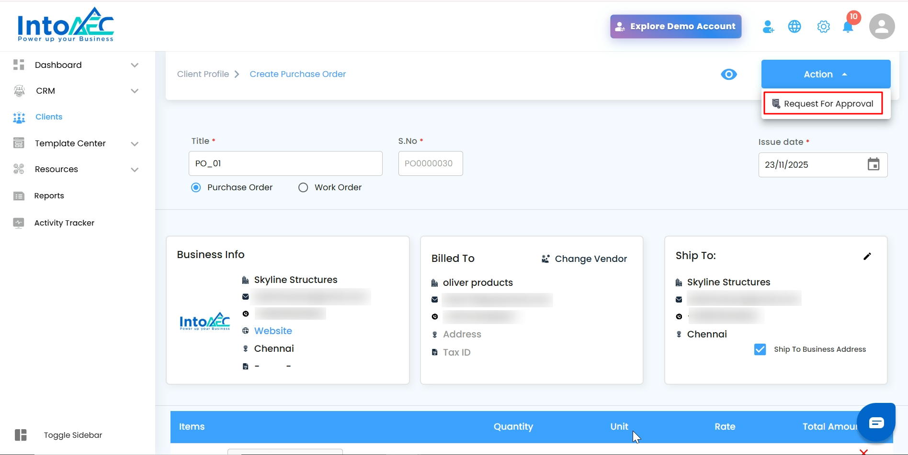Open the chat support bubble

coord(876,422)
